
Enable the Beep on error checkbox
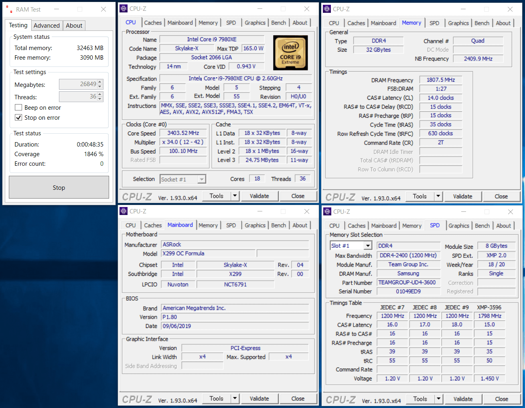click(x=18, y=107)
